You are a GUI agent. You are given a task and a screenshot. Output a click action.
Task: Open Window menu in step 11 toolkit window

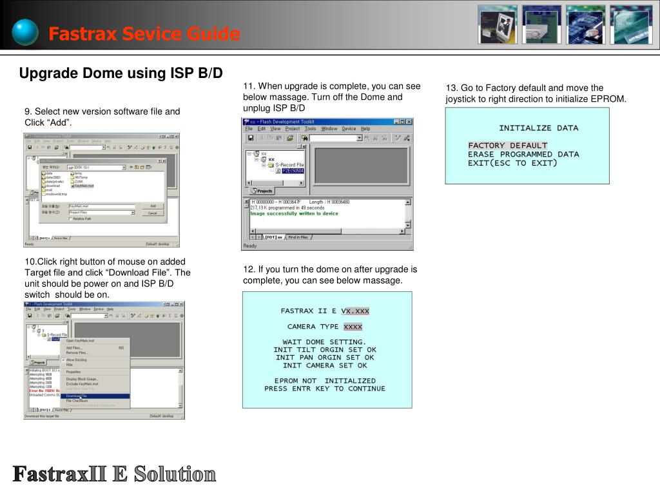click(x=329, y=129)
